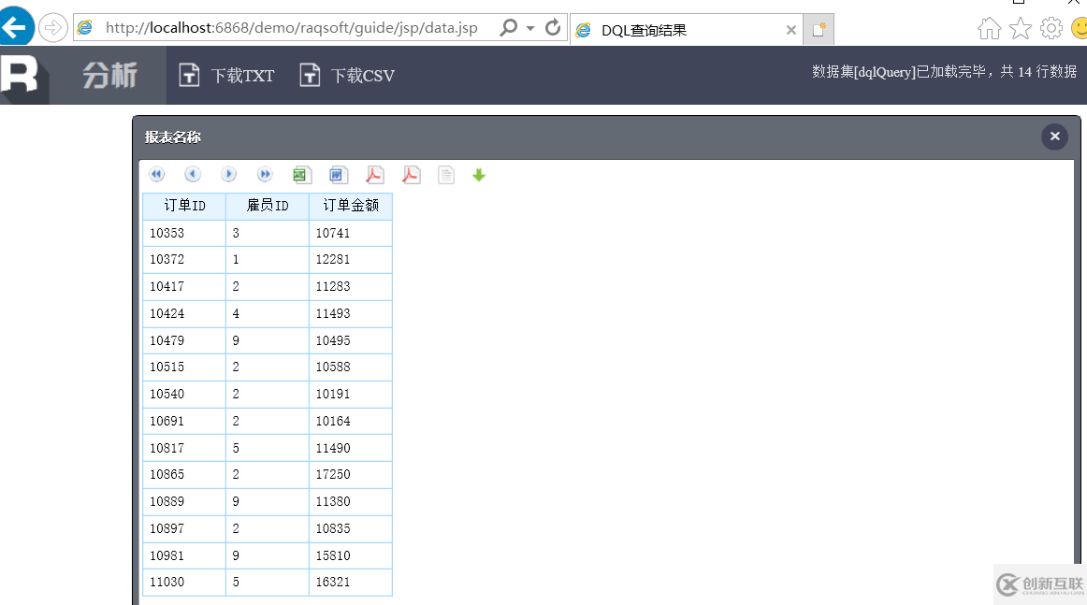
Task: Select the cell with order ID 11030
Action: [x=184, y=583]
